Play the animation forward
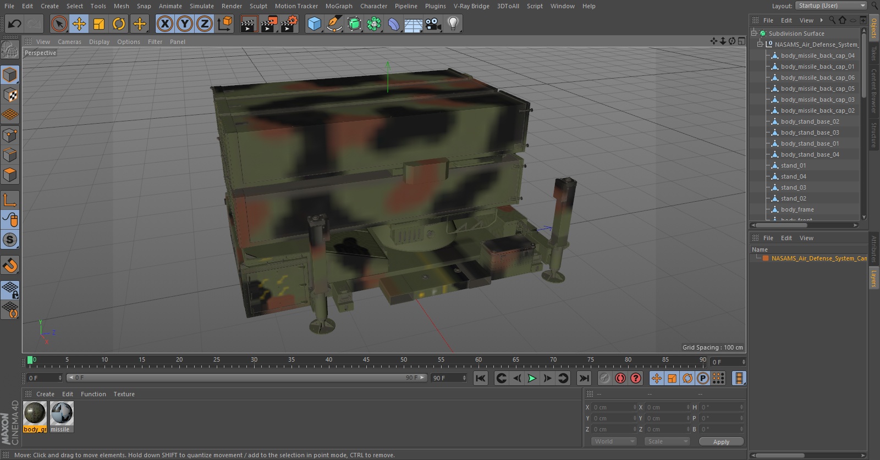Image resolution: width=880 pixels, height=460 pixels. coord(532,378)
